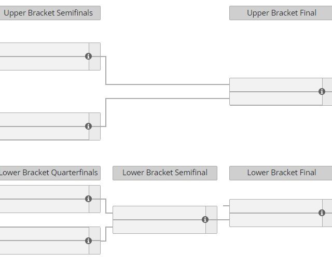Show Upper Bracket Final match info icon

click(322, 91)
